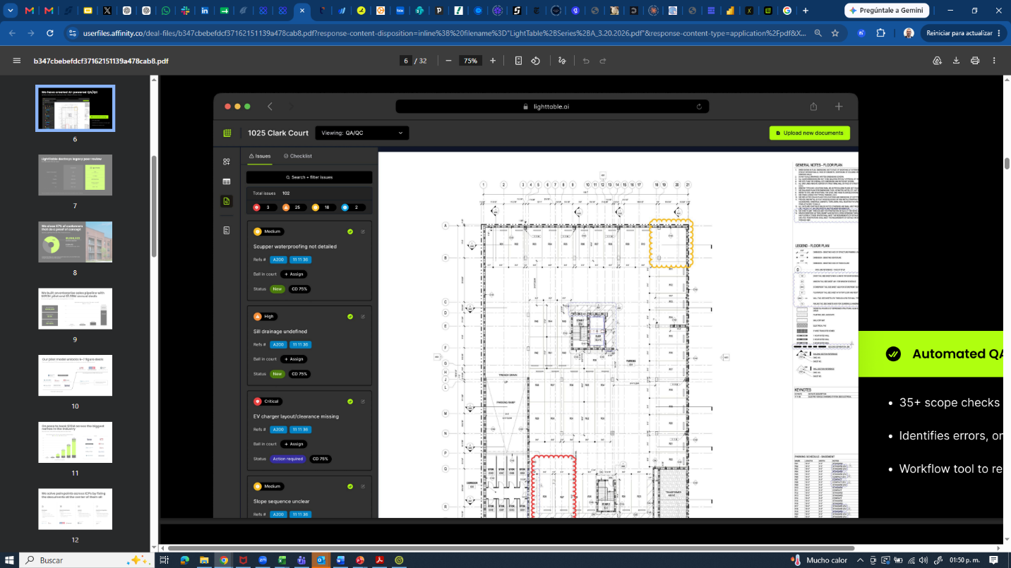Go back to the previous page in Chrome

tap(13, 33)
